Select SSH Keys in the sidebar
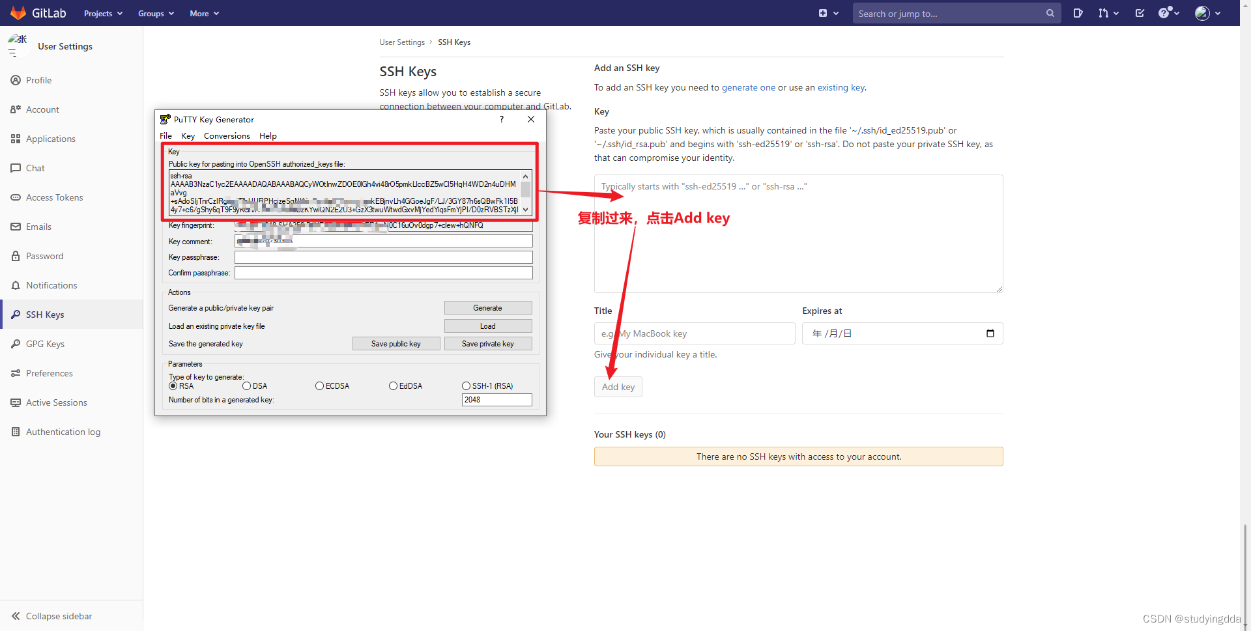1251x631 pixels. point(72,315)
